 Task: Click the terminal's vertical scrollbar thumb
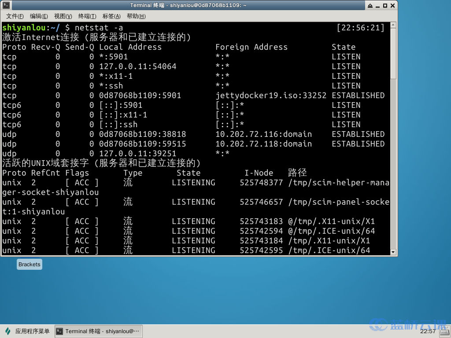(x=393, y=53)
